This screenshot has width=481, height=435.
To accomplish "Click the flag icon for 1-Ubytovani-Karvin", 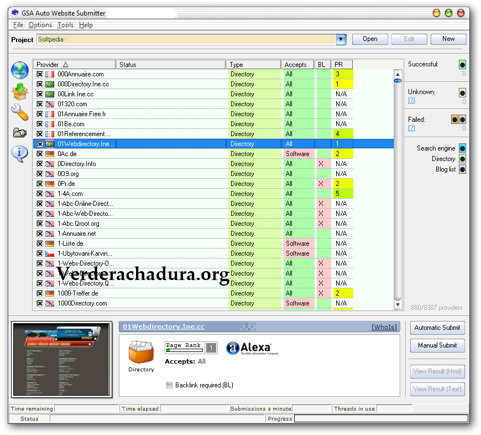I will coord(50,253).
